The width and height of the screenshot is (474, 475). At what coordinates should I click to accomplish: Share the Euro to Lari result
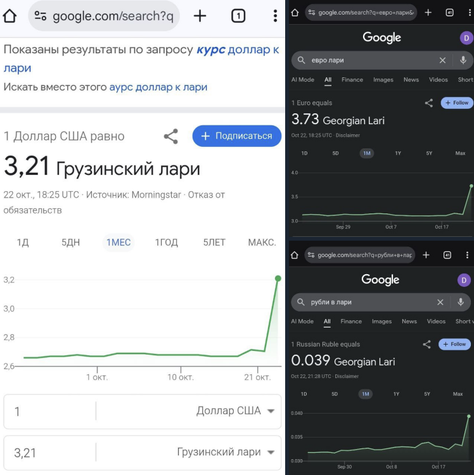point(429,103)
